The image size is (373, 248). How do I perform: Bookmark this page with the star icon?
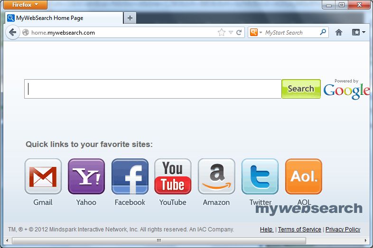(222, 32)
